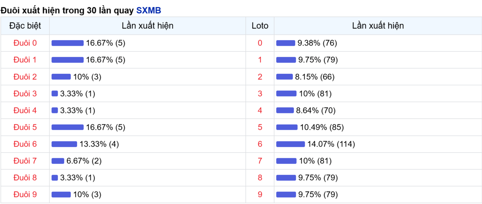This screenshot has width=482, height=204.
Task: Select Loto number 0 in red
Action: 260,43
